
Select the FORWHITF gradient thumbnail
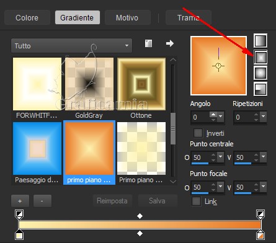click(x=37, y=84)
